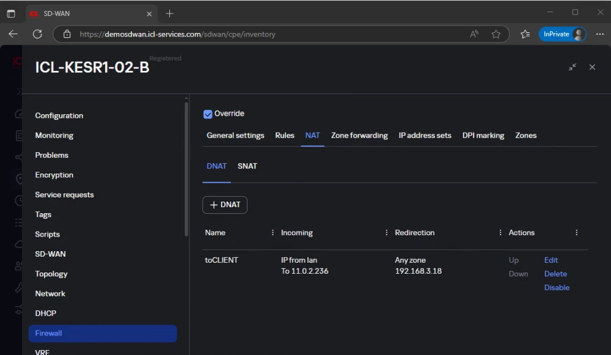Select DHCP in the left sidebar

(45, 313)
